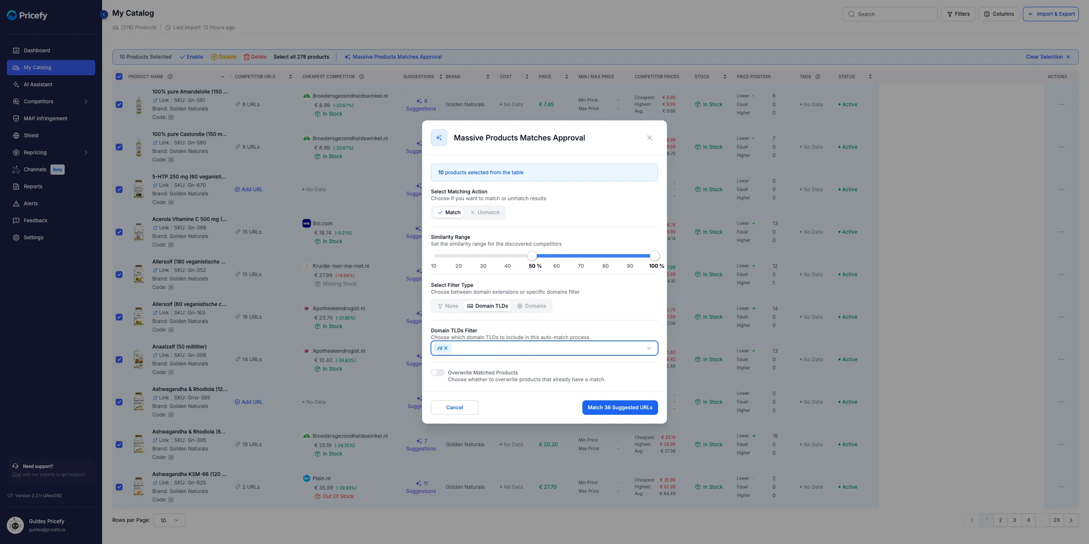1089x544 pixels.
Task: Open the Domain TLDs Filter dropdown arrow
Action: click(x=649, y=348)
